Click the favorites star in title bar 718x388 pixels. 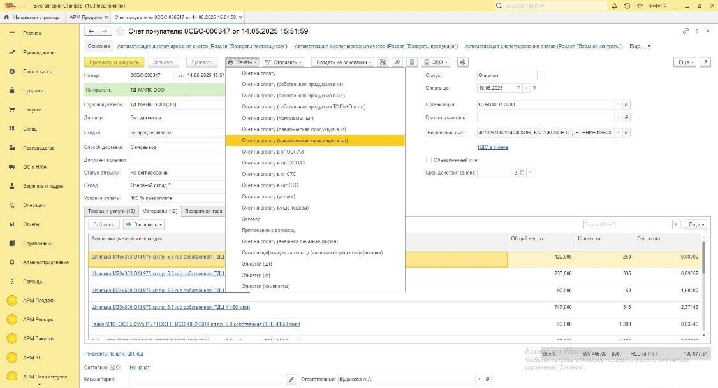638,5
